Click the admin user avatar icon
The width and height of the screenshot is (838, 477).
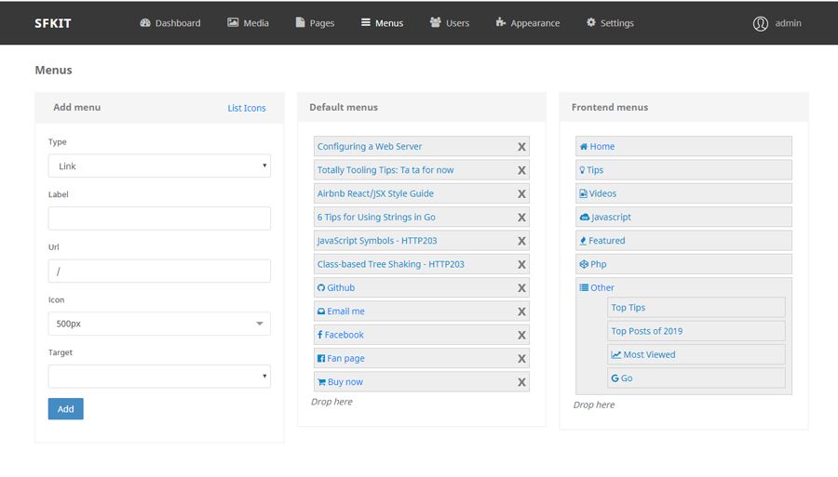click(x=761, y=23)
